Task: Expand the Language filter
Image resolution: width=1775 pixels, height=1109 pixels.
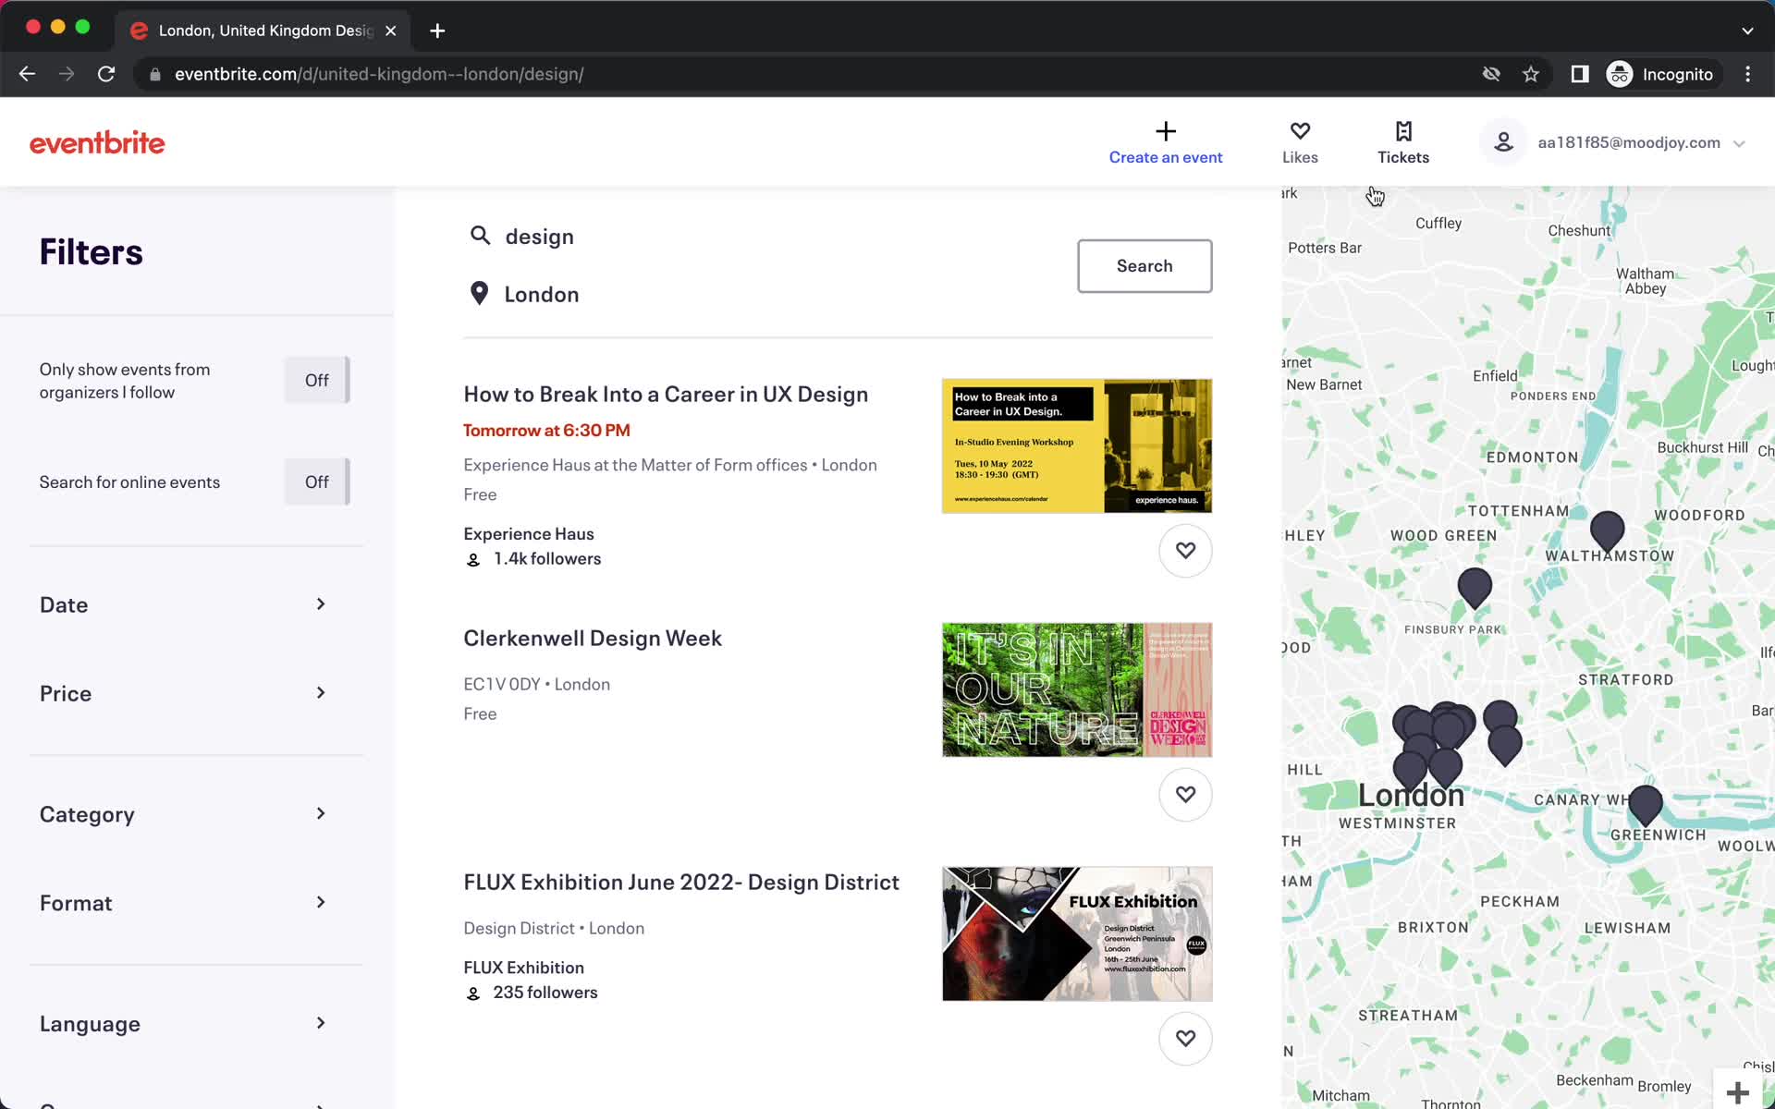Action: coord(185,1024)
